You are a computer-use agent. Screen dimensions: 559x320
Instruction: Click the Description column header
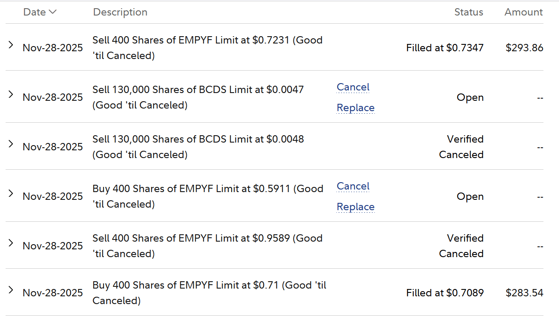pos(120,12)
